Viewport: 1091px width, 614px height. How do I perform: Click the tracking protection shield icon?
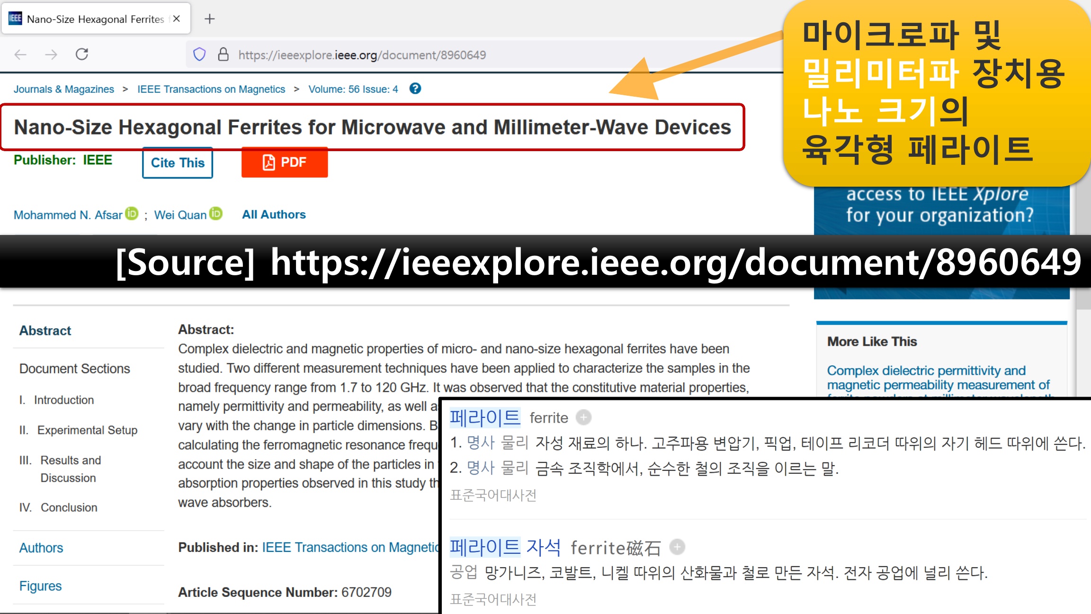pyautogui.click(x=199, y=54)
